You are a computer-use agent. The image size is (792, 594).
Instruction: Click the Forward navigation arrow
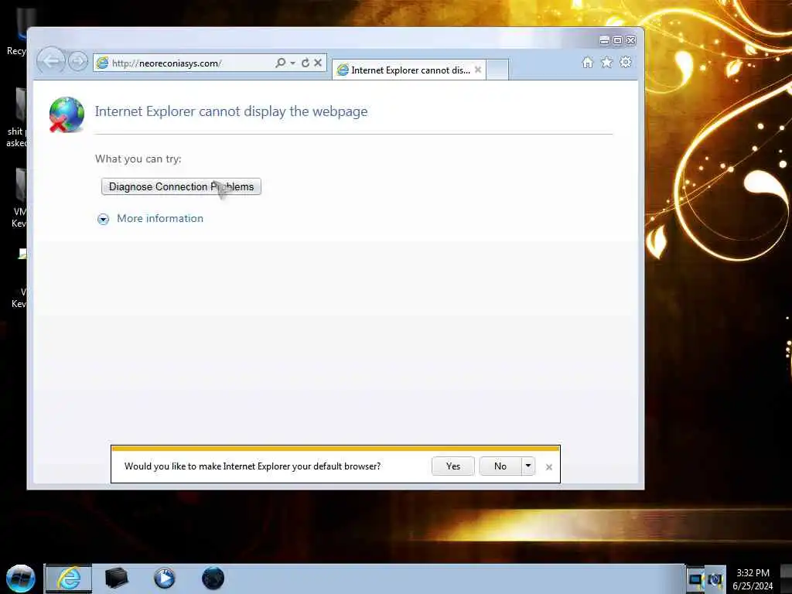tap(78, 62)
